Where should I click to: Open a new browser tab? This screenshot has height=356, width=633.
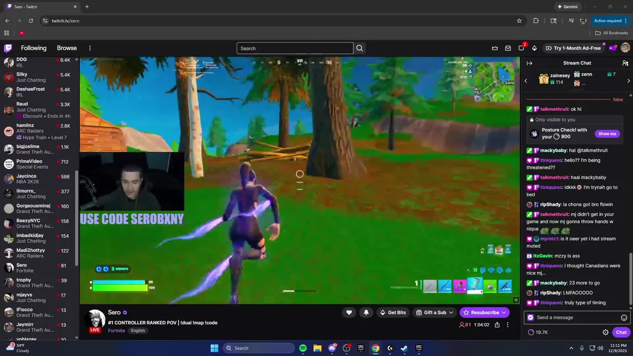tap(87, 7)
